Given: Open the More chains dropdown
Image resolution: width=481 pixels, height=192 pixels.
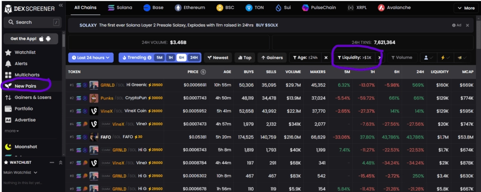Looking at the screenshot, I should coord(466,8).
